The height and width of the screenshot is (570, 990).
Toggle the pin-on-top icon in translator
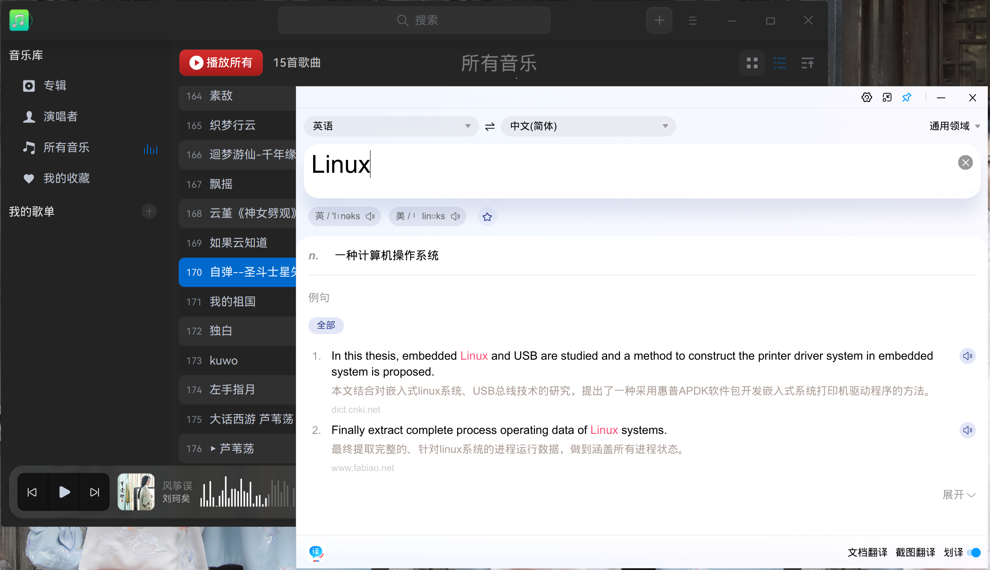[x=907, y=97]
